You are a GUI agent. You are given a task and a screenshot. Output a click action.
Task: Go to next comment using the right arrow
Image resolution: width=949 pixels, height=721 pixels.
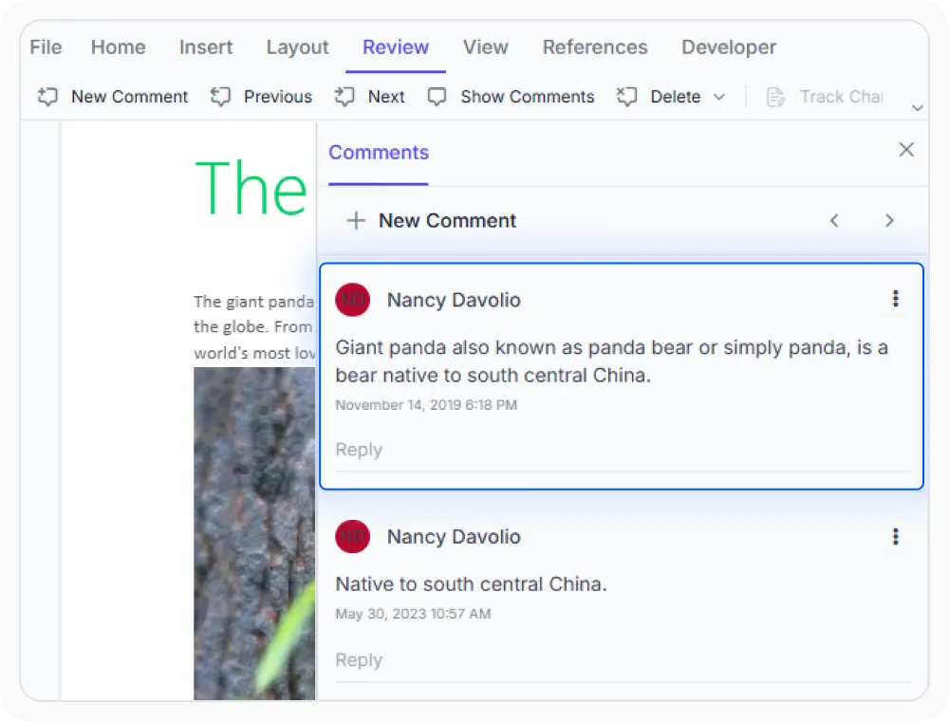[x=889, y=221]
